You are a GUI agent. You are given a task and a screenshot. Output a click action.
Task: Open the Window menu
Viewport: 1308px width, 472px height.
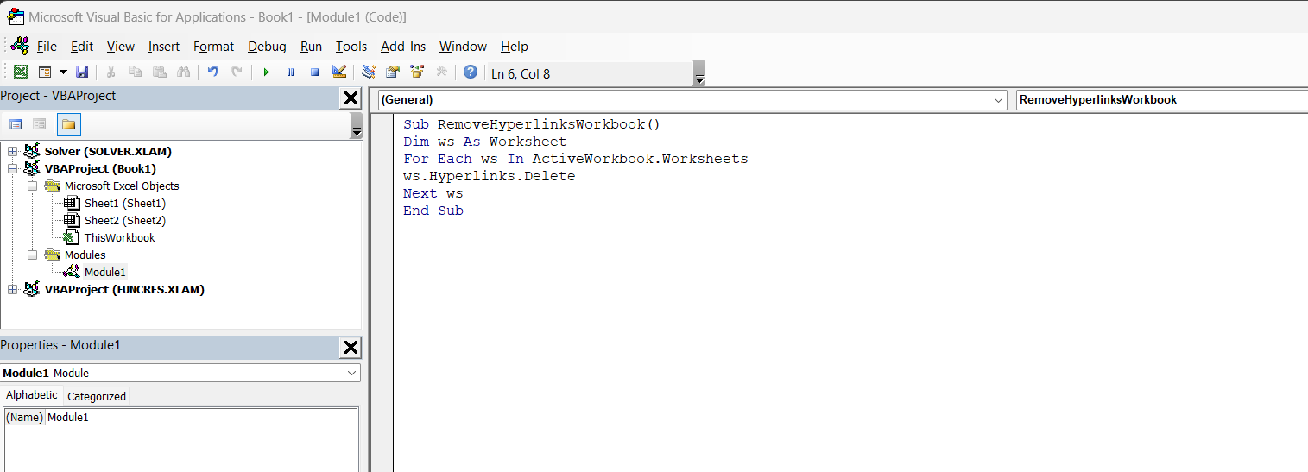click(x=463, y=47)
